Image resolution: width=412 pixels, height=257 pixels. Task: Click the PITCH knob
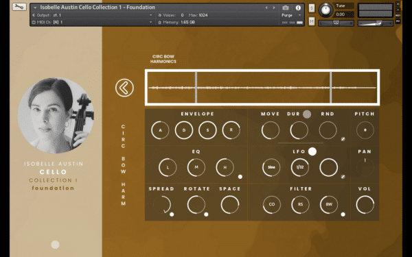pyautogui.click(x=365, y=130)
